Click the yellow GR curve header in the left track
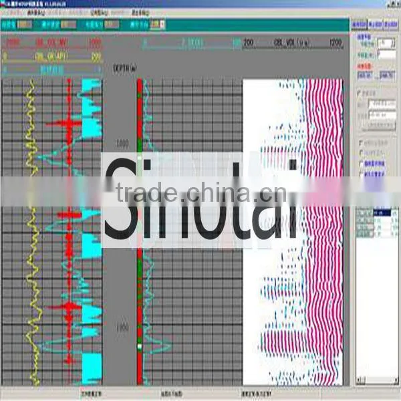This screenshot has height=401, width=401. 52,57
